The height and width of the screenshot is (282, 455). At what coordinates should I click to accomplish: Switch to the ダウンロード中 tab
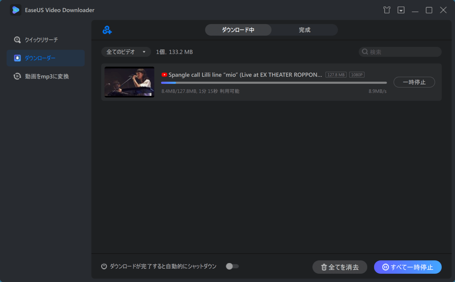pyautogui.click(x=238, y=30)
